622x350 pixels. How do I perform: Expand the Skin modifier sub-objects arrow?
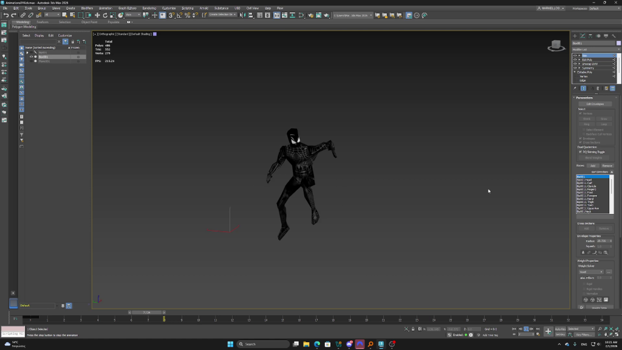(579, 55)
